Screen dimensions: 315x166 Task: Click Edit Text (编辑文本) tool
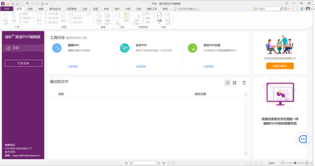coord(99,19)
